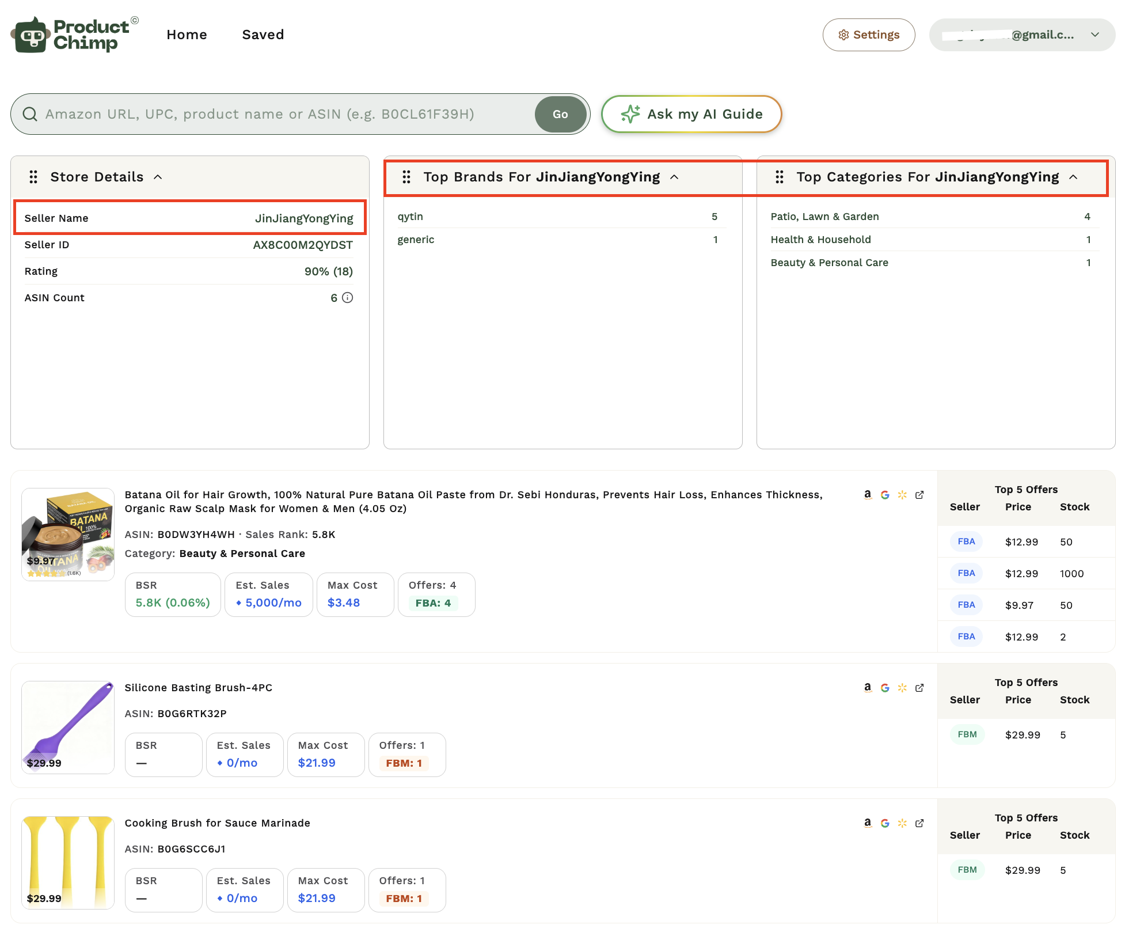This screenshot has height=932, width=1125.
Task: Open the Settings button
Action: tap(869, 35)
